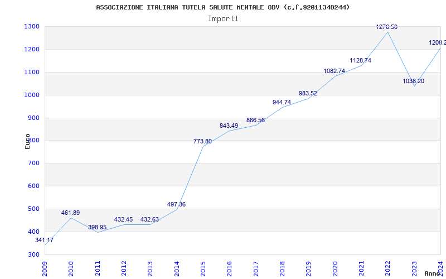Click the 1082.74 data label
Screen dimensions: 446x279
pyautogui.click(x=334, y=71)
